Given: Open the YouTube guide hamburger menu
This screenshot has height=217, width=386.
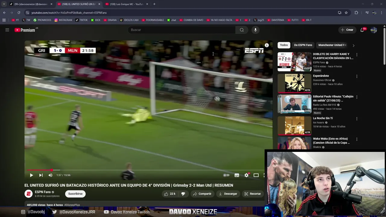Looking at the screenshot, I should pos(7,30).
